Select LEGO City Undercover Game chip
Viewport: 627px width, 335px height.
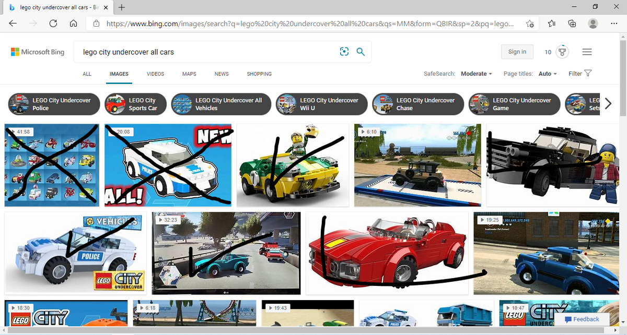click(514, 104)
